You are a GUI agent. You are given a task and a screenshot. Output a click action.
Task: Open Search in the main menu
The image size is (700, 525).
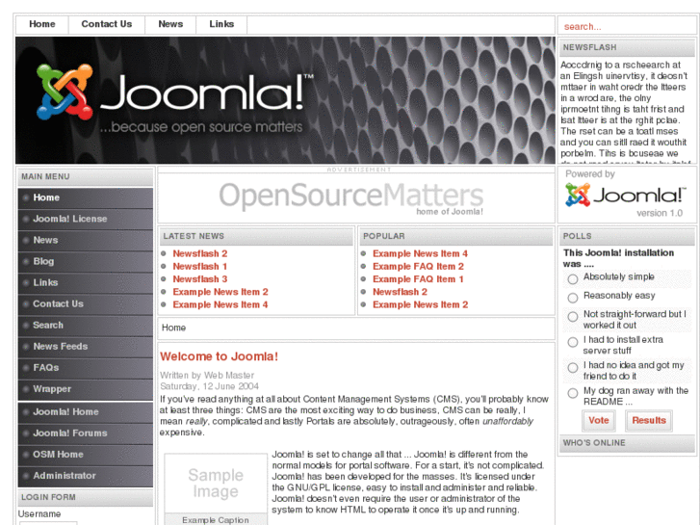click(86, 326)
